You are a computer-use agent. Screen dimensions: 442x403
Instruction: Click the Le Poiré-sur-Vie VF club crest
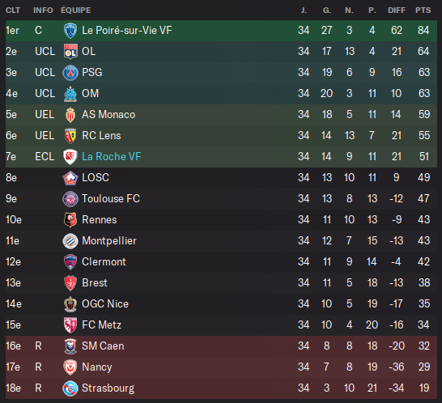70,31
